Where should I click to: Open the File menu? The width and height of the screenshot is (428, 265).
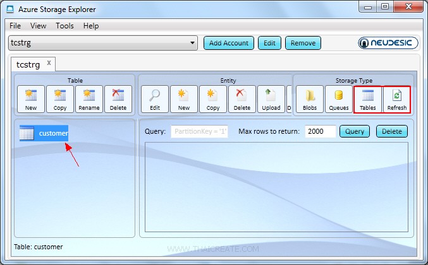(x=15, y=26)
